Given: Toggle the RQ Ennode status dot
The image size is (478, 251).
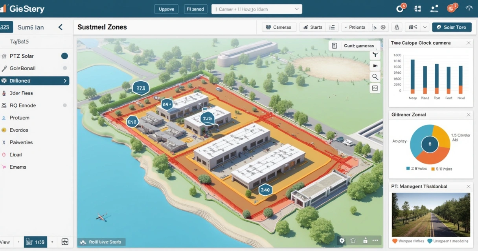Looking at the screenshot, I should click(x=65, y=105).
